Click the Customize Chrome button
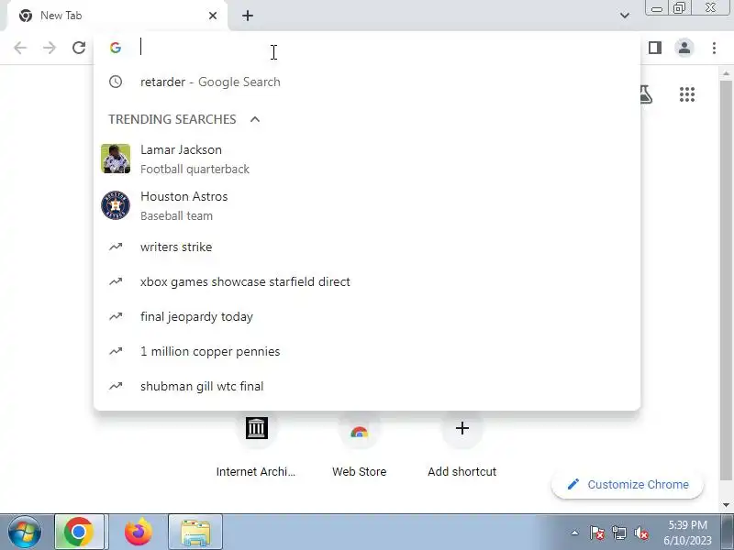Screen dimensions: 734x550 628,485
